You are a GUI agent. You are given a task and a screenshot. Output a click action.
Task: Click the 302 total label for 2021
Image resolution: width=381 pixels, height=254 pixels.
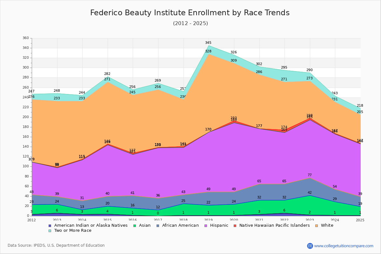tap(259, 64)
